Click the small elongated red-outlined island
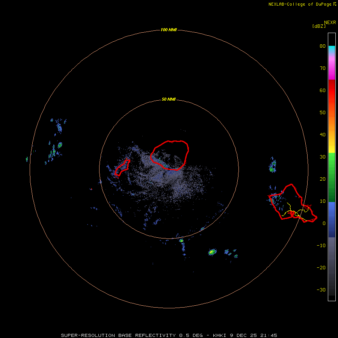This screenshot has width=338, height=338. pyautogui.click(x=122, y=167)
